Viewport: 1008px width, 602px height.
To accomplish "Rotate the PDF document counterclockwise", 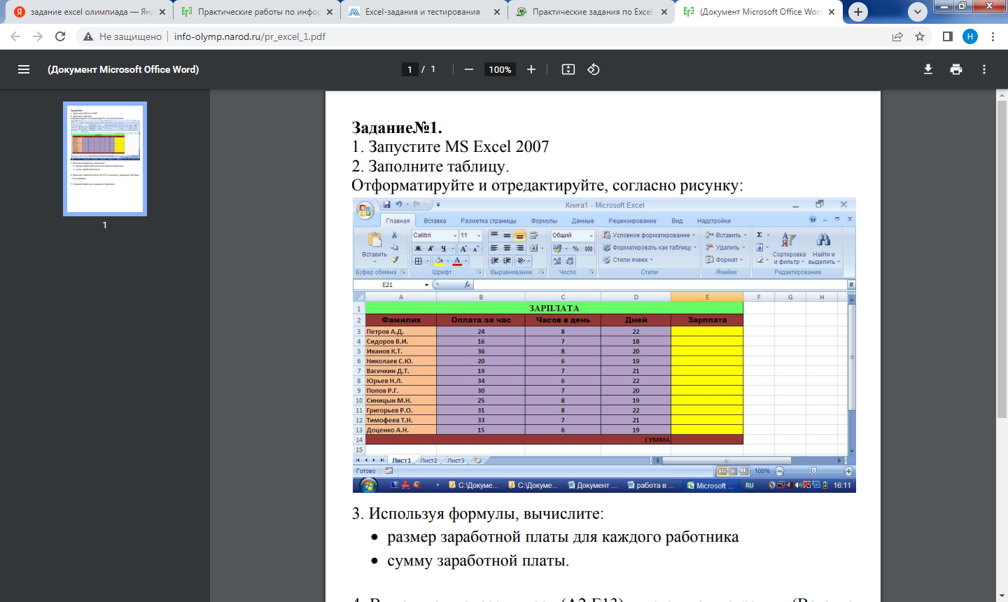I will pyautogui.click(x=594, y=69).
